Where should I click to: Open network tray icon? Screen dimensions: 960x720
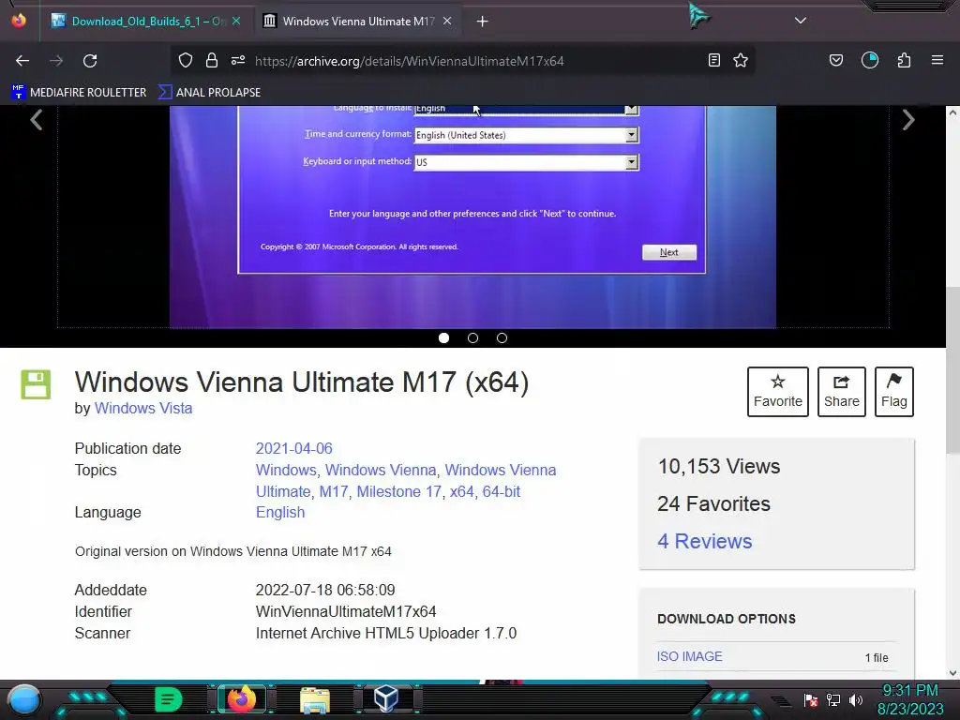(833, 699)
